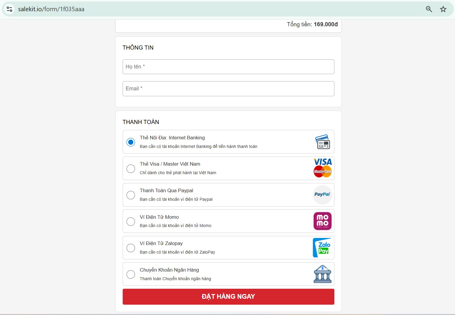The height and width of the screenshot is (315, 455).
Task: Click the zoom magnifier icon in address bar
Action: click(x=429, y=9)
